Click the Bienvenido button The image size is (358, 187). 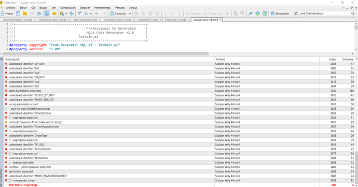coord(280,13)
